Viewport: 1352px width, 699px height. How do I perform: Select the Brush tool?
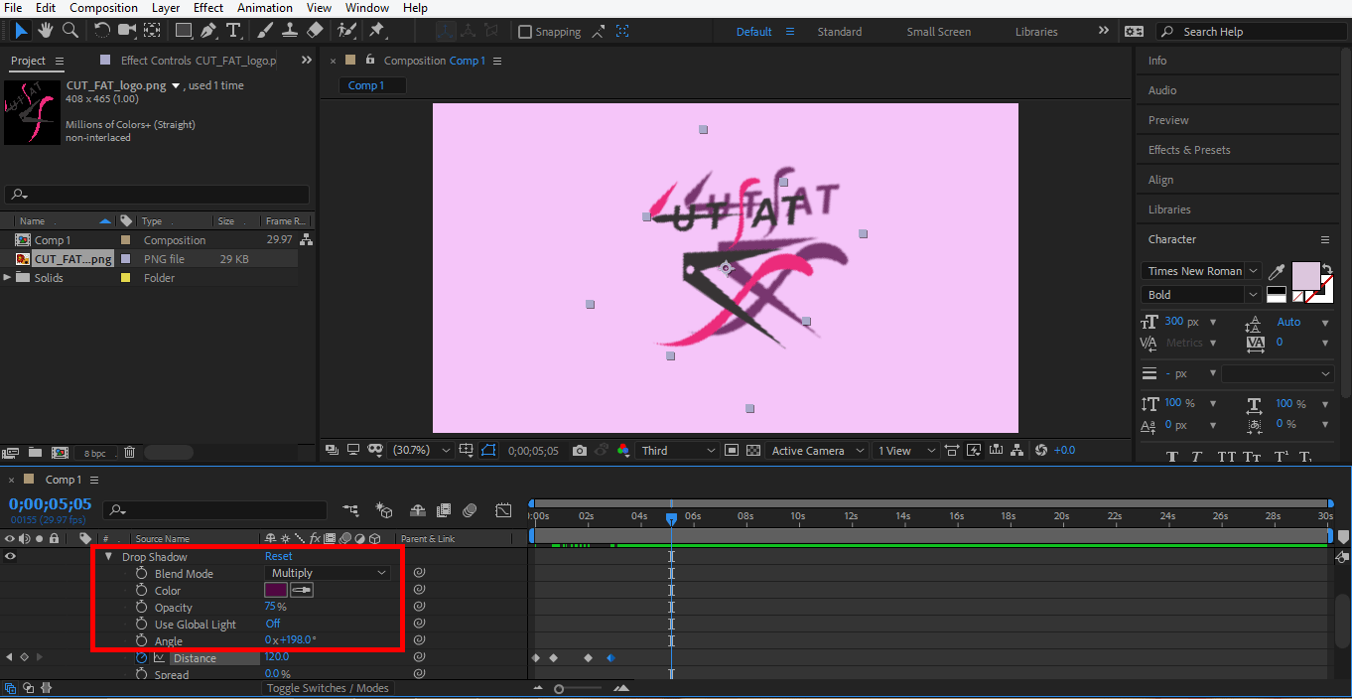(x=266, y=31)
